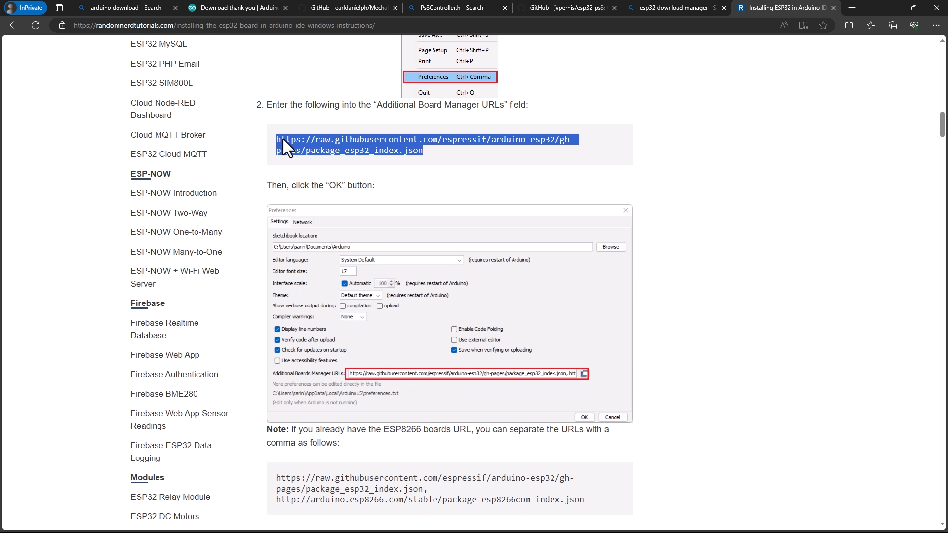Open ESP32 SIM800L link
The height and width of the screenshot is (533, 948).
(x=161, y=83)
